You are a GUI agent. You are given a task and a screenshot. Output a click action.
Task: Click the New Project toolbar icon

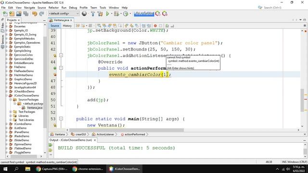pyautogui.click(x=12, y=14)
